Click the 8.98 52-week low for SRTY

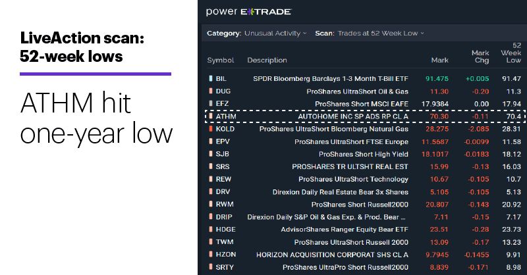514,267
